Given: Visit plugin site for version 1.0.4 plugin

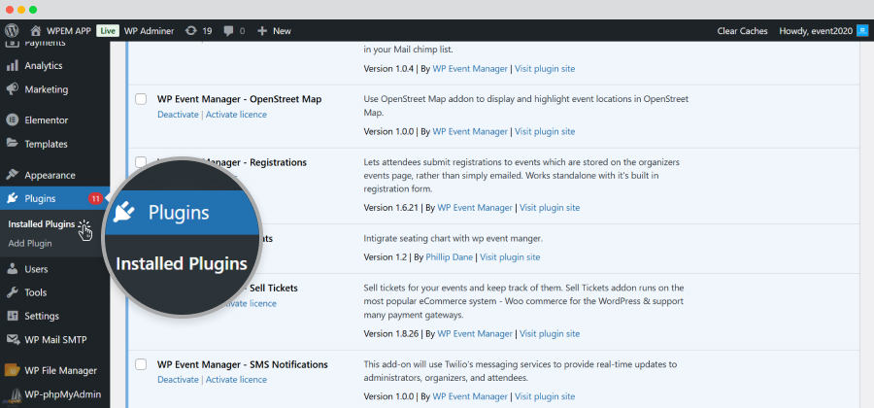Looking at the screenshot, I should [x=545, y=69].
